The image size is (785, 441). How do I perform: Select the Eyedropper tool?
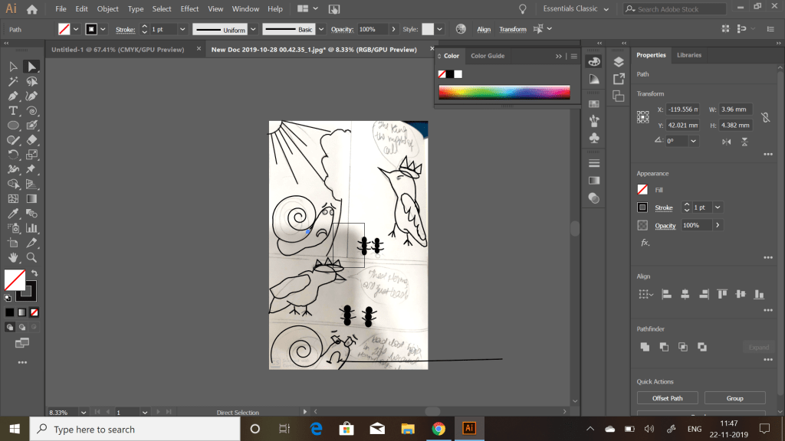pyautogui.click(x=13, y=214)
